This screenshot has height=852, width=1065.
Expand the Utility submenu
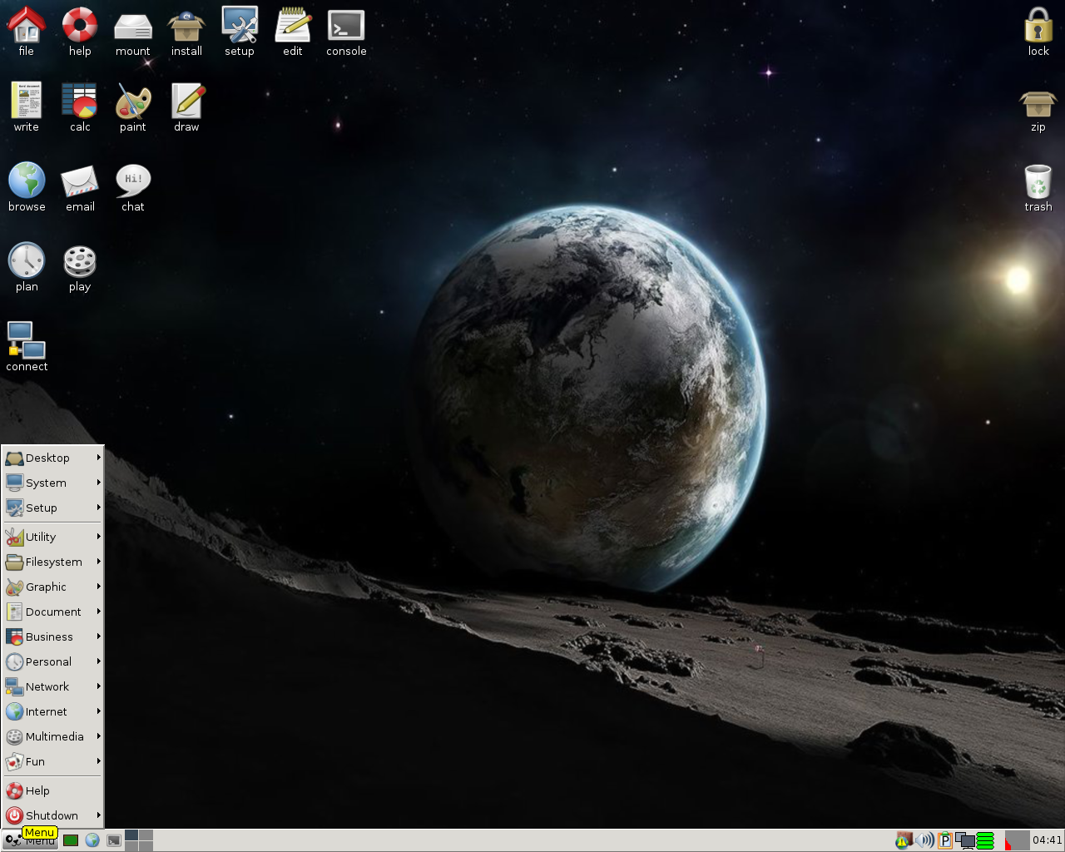52,537
